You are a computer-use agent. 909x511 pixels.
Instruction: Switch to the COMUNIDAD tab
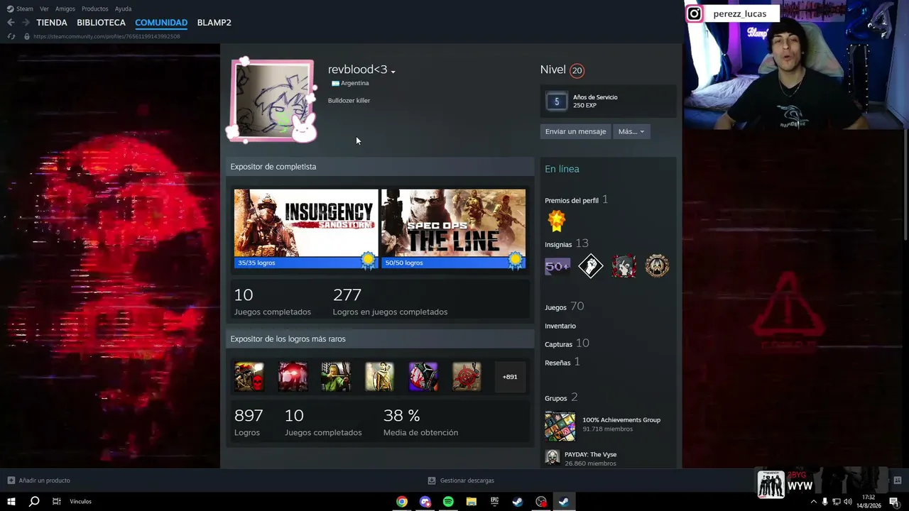(161, 23)
